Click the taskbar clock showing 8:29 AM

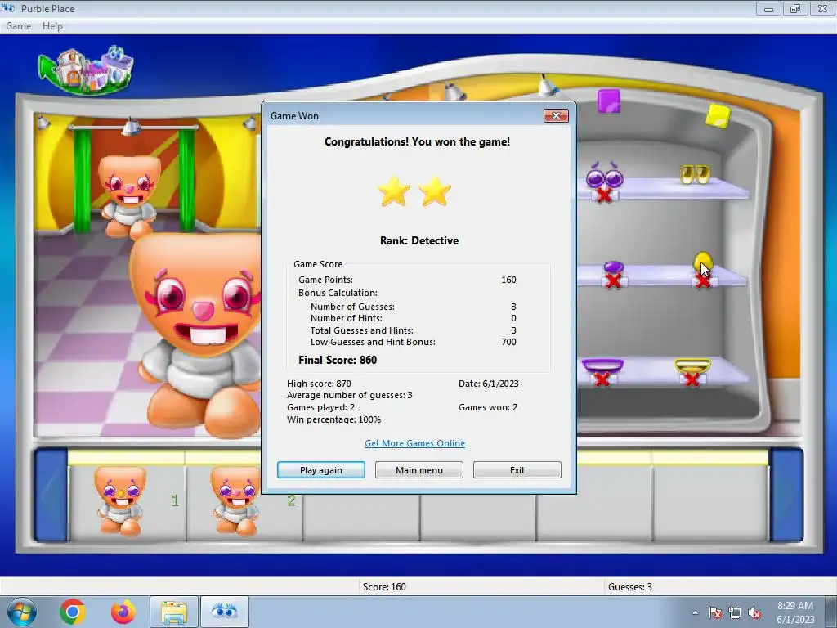[795, 612]
